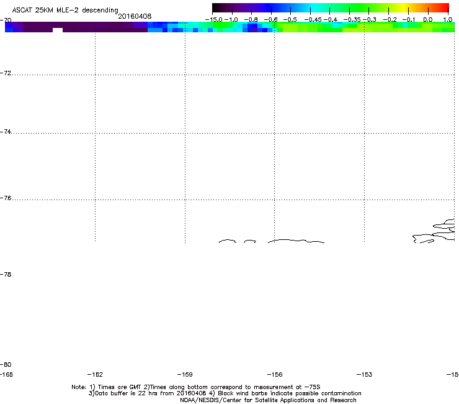Viewport: 459px width, 404px height.
Task: Click the color scale label -15.0
Action: point(214,20)
